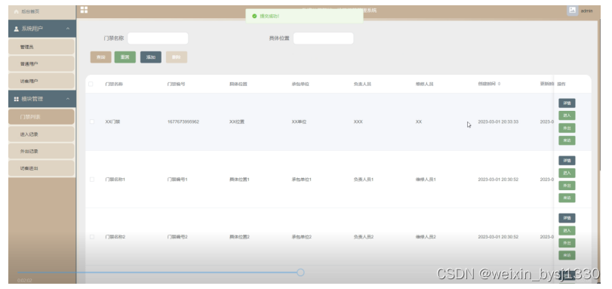The width and height of the screenshot is (612, 289).
Task: Select cell text XX门禁
Action: [x=112, y=121]
